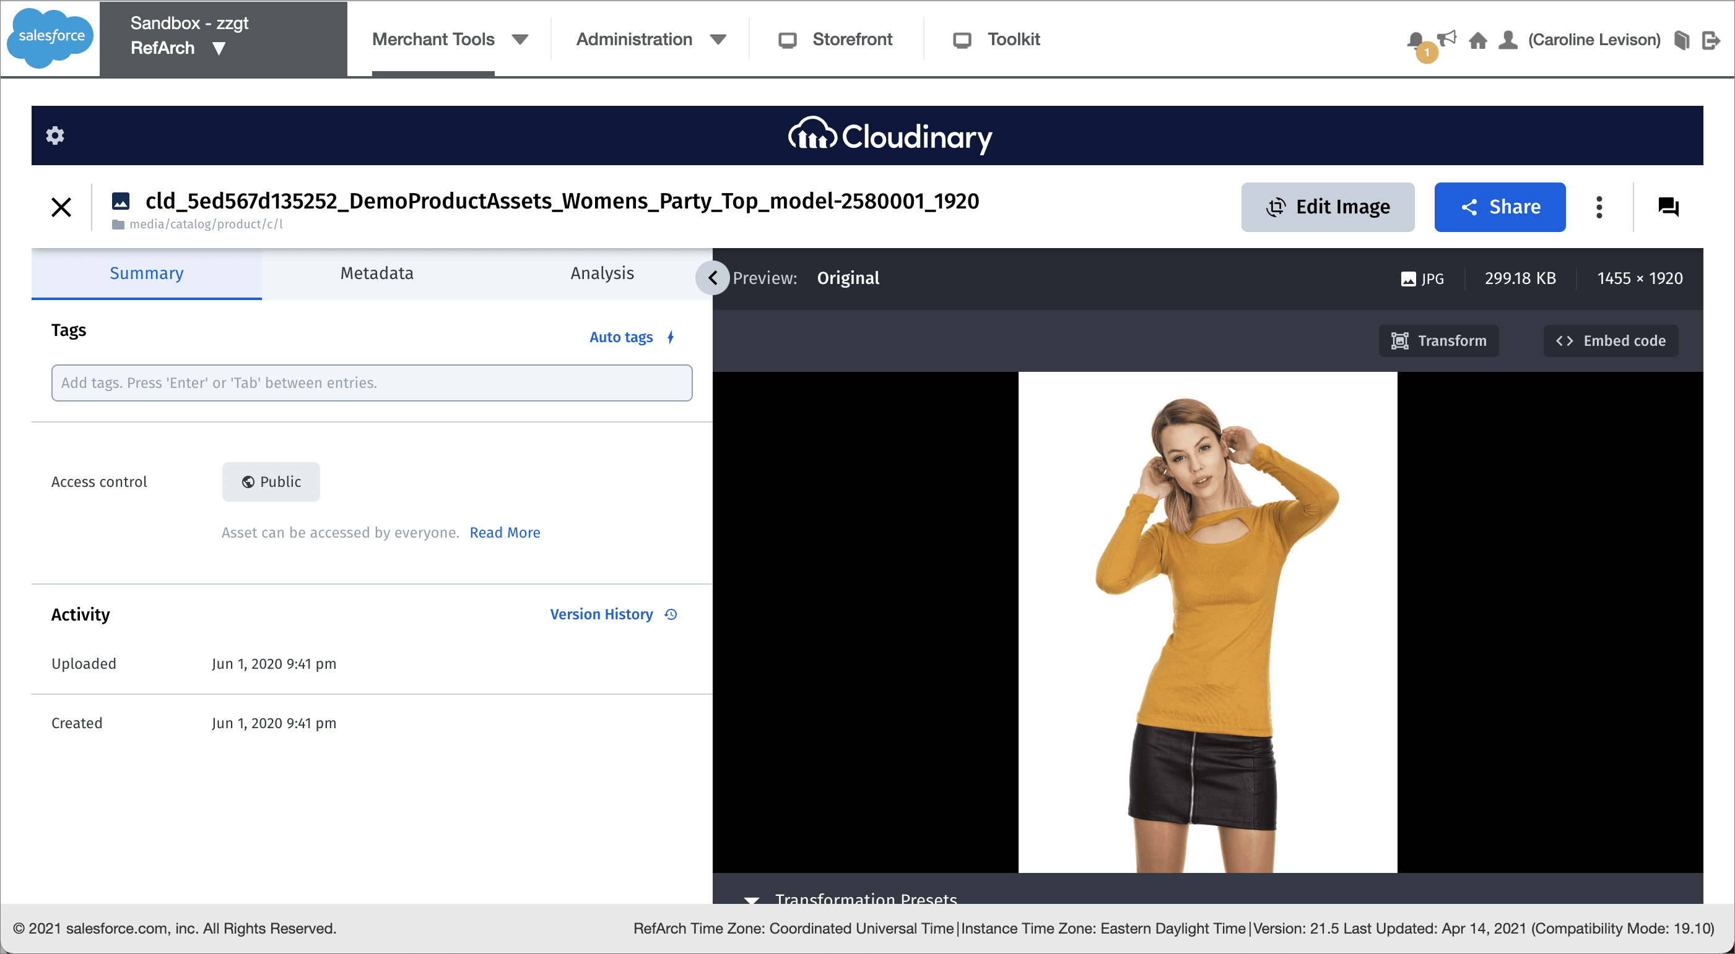
Task: Switch to the Metadata tab
Action: click(376, 273)
